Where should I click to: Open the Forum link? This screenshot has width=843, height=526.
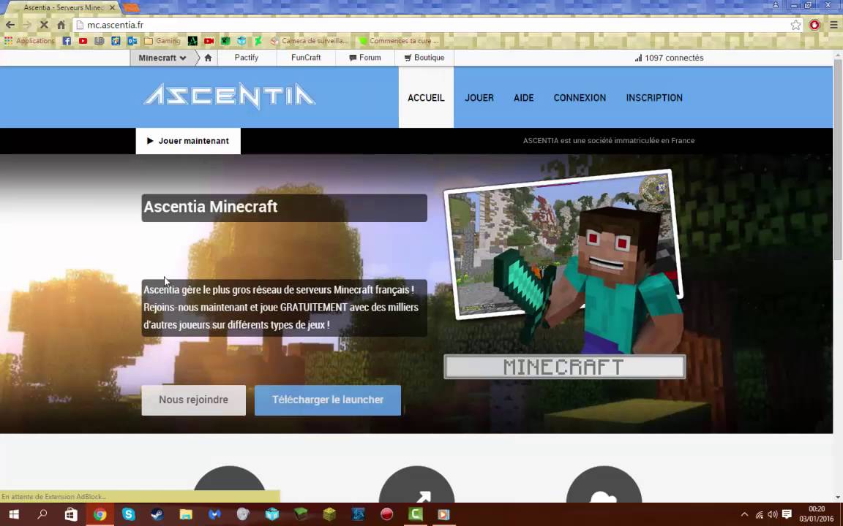pos(365,58)
